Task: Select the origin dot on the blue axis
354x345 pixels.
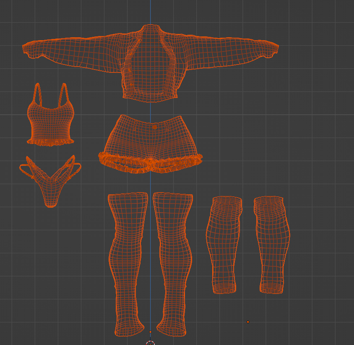Action: tap(151, 332)
